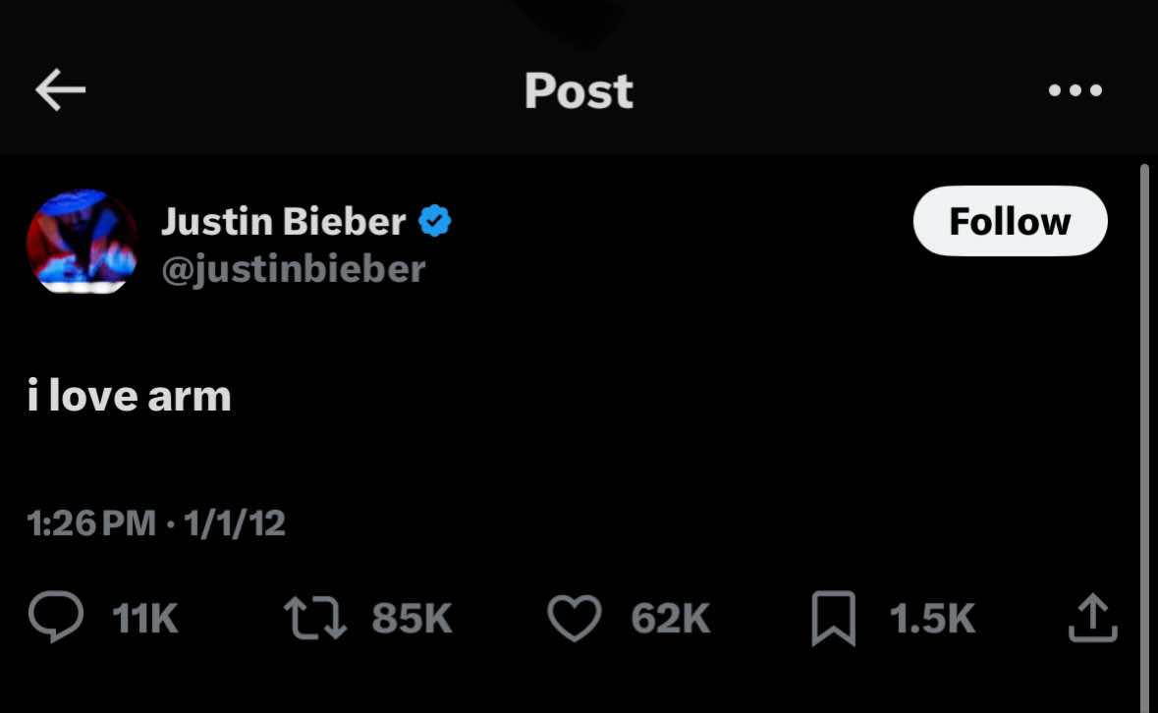Like the post with the heart icon
Screen dimensions: 1158x713
575,619
